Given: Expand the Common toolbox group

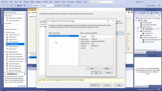Looking at the screenshot, I should coord(5,24).
